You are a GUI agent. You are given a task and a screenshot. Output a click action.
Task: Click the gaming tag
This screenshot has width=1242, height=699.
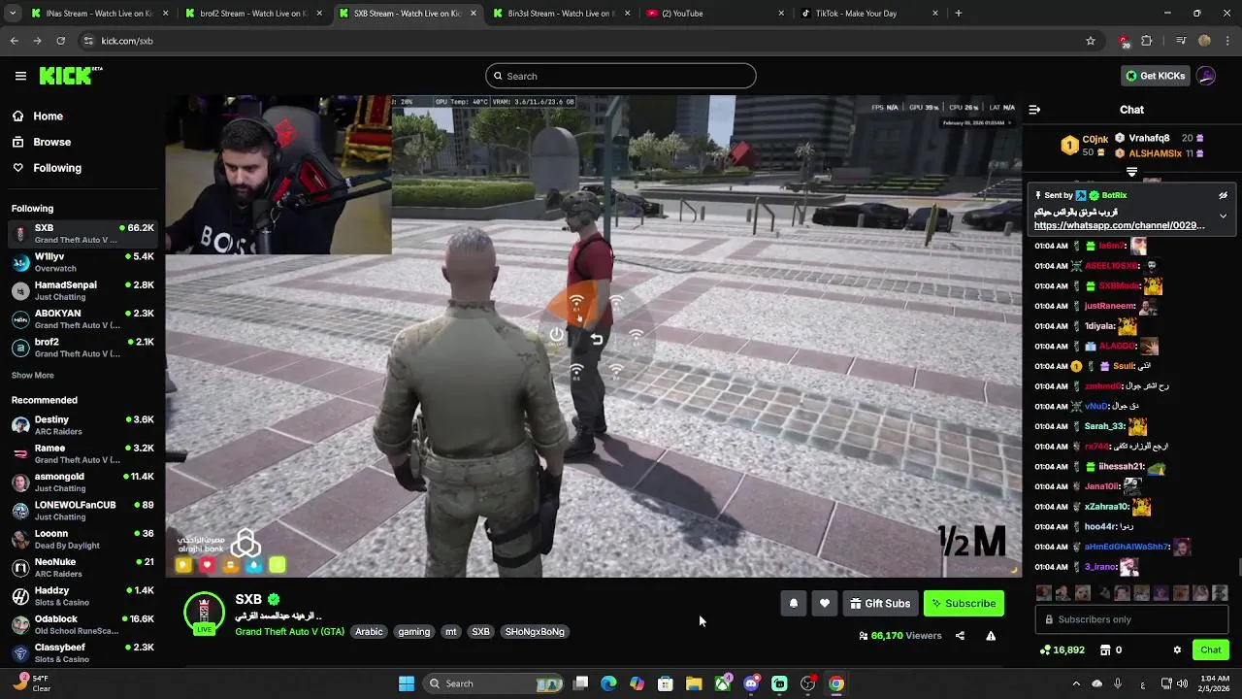[x=413, y=632]
